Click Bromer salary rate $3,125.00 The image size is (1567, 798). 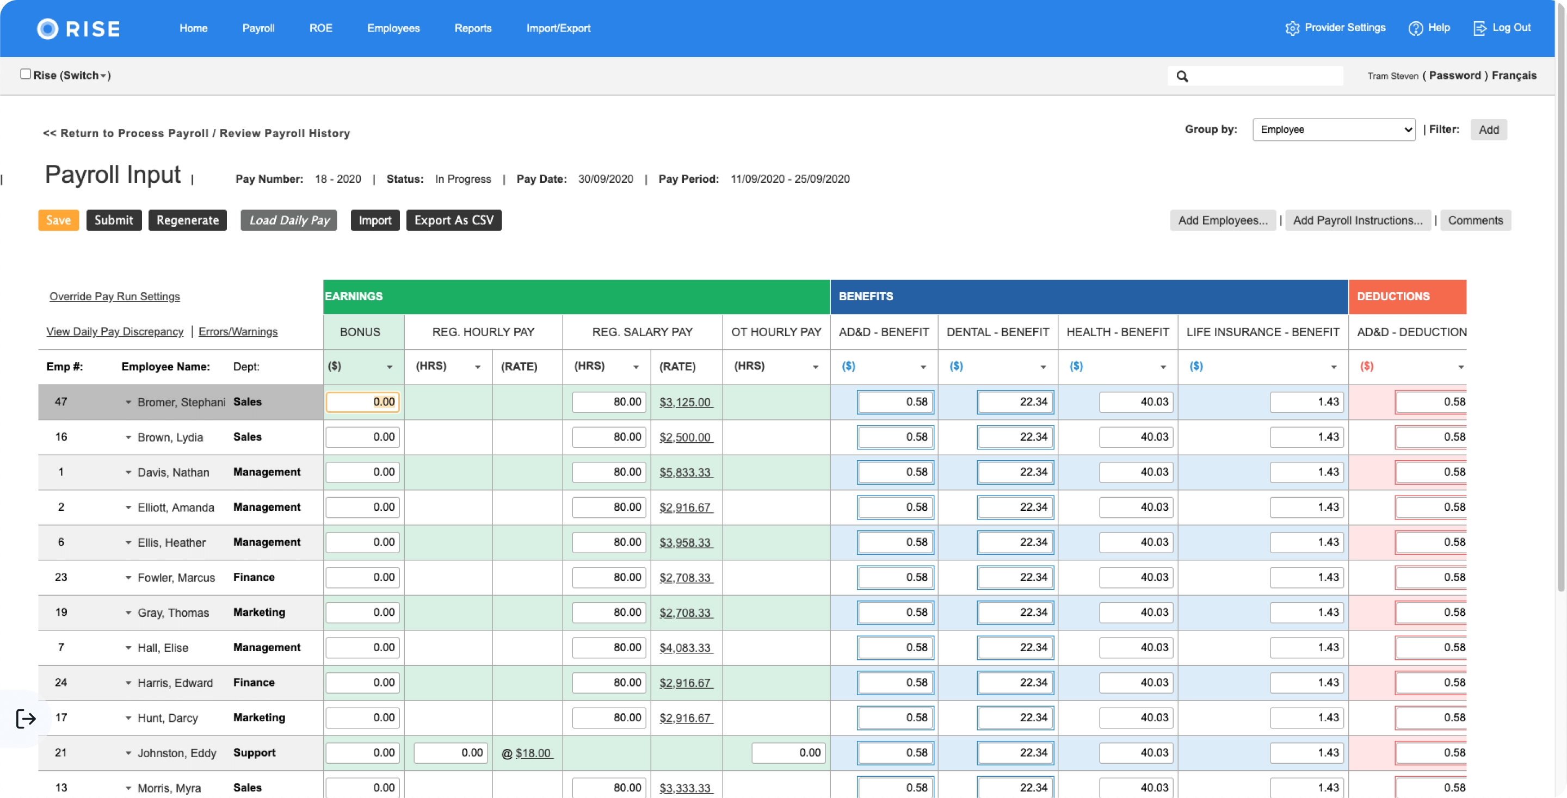[686, 402]
